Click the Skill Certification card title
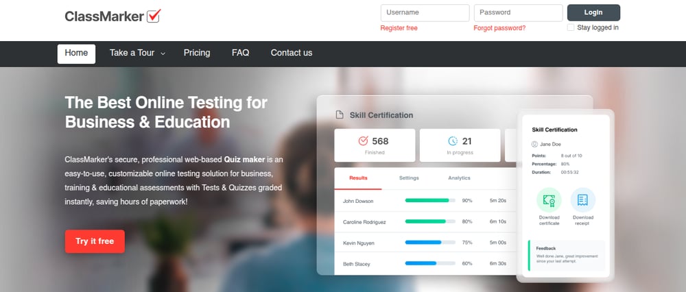This screenshot has width=686, height=292. coord(554,130)
